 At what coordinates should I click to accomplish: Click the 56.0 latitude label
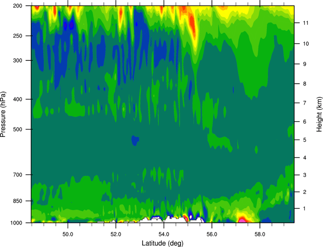click(x=212, y=234)
